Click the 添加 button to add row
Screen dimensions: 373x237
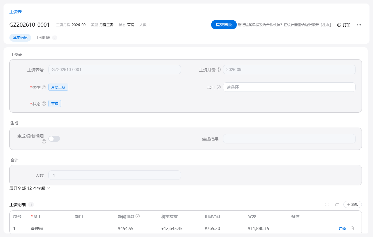(353, 204)
